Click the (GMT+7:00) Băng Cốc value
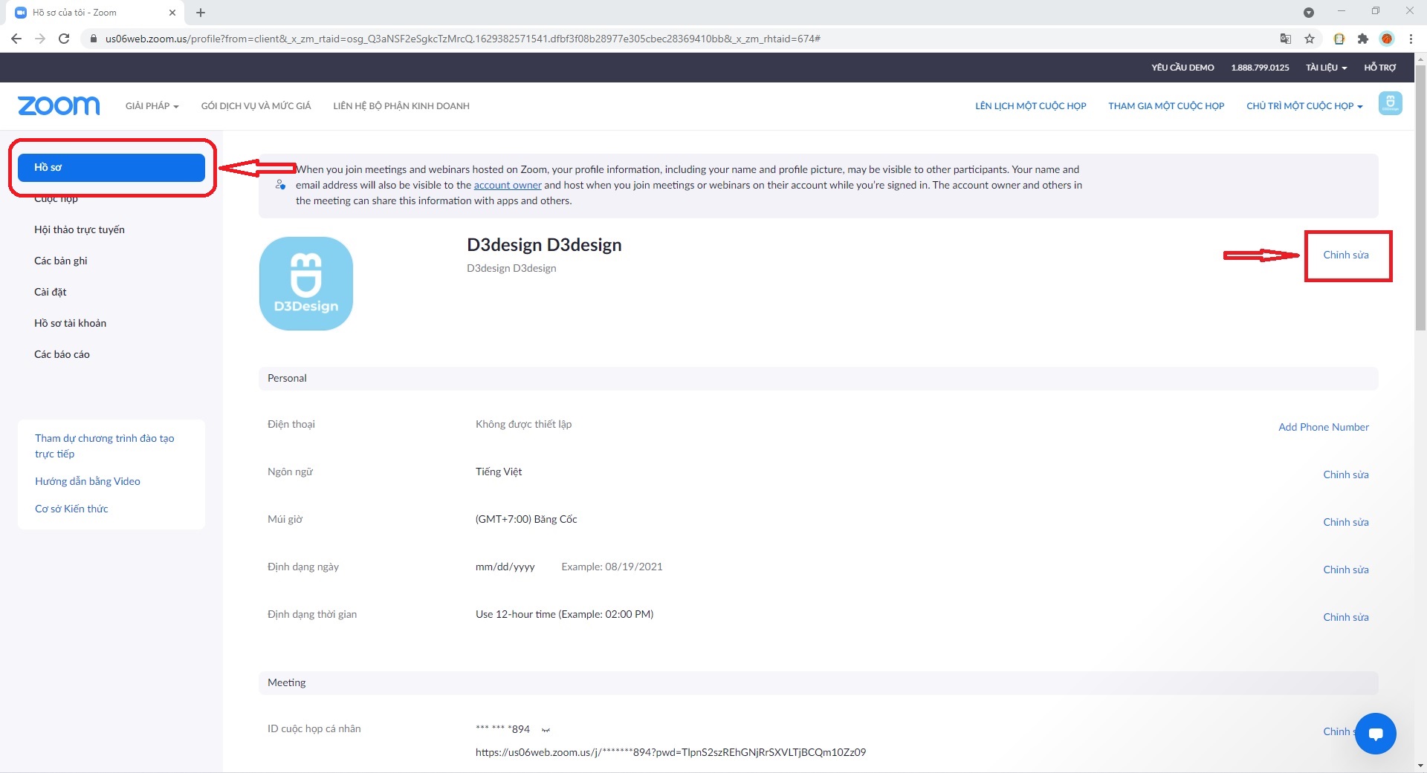Viewport: 1427px width, 773px height. click(x=526, y=519)
